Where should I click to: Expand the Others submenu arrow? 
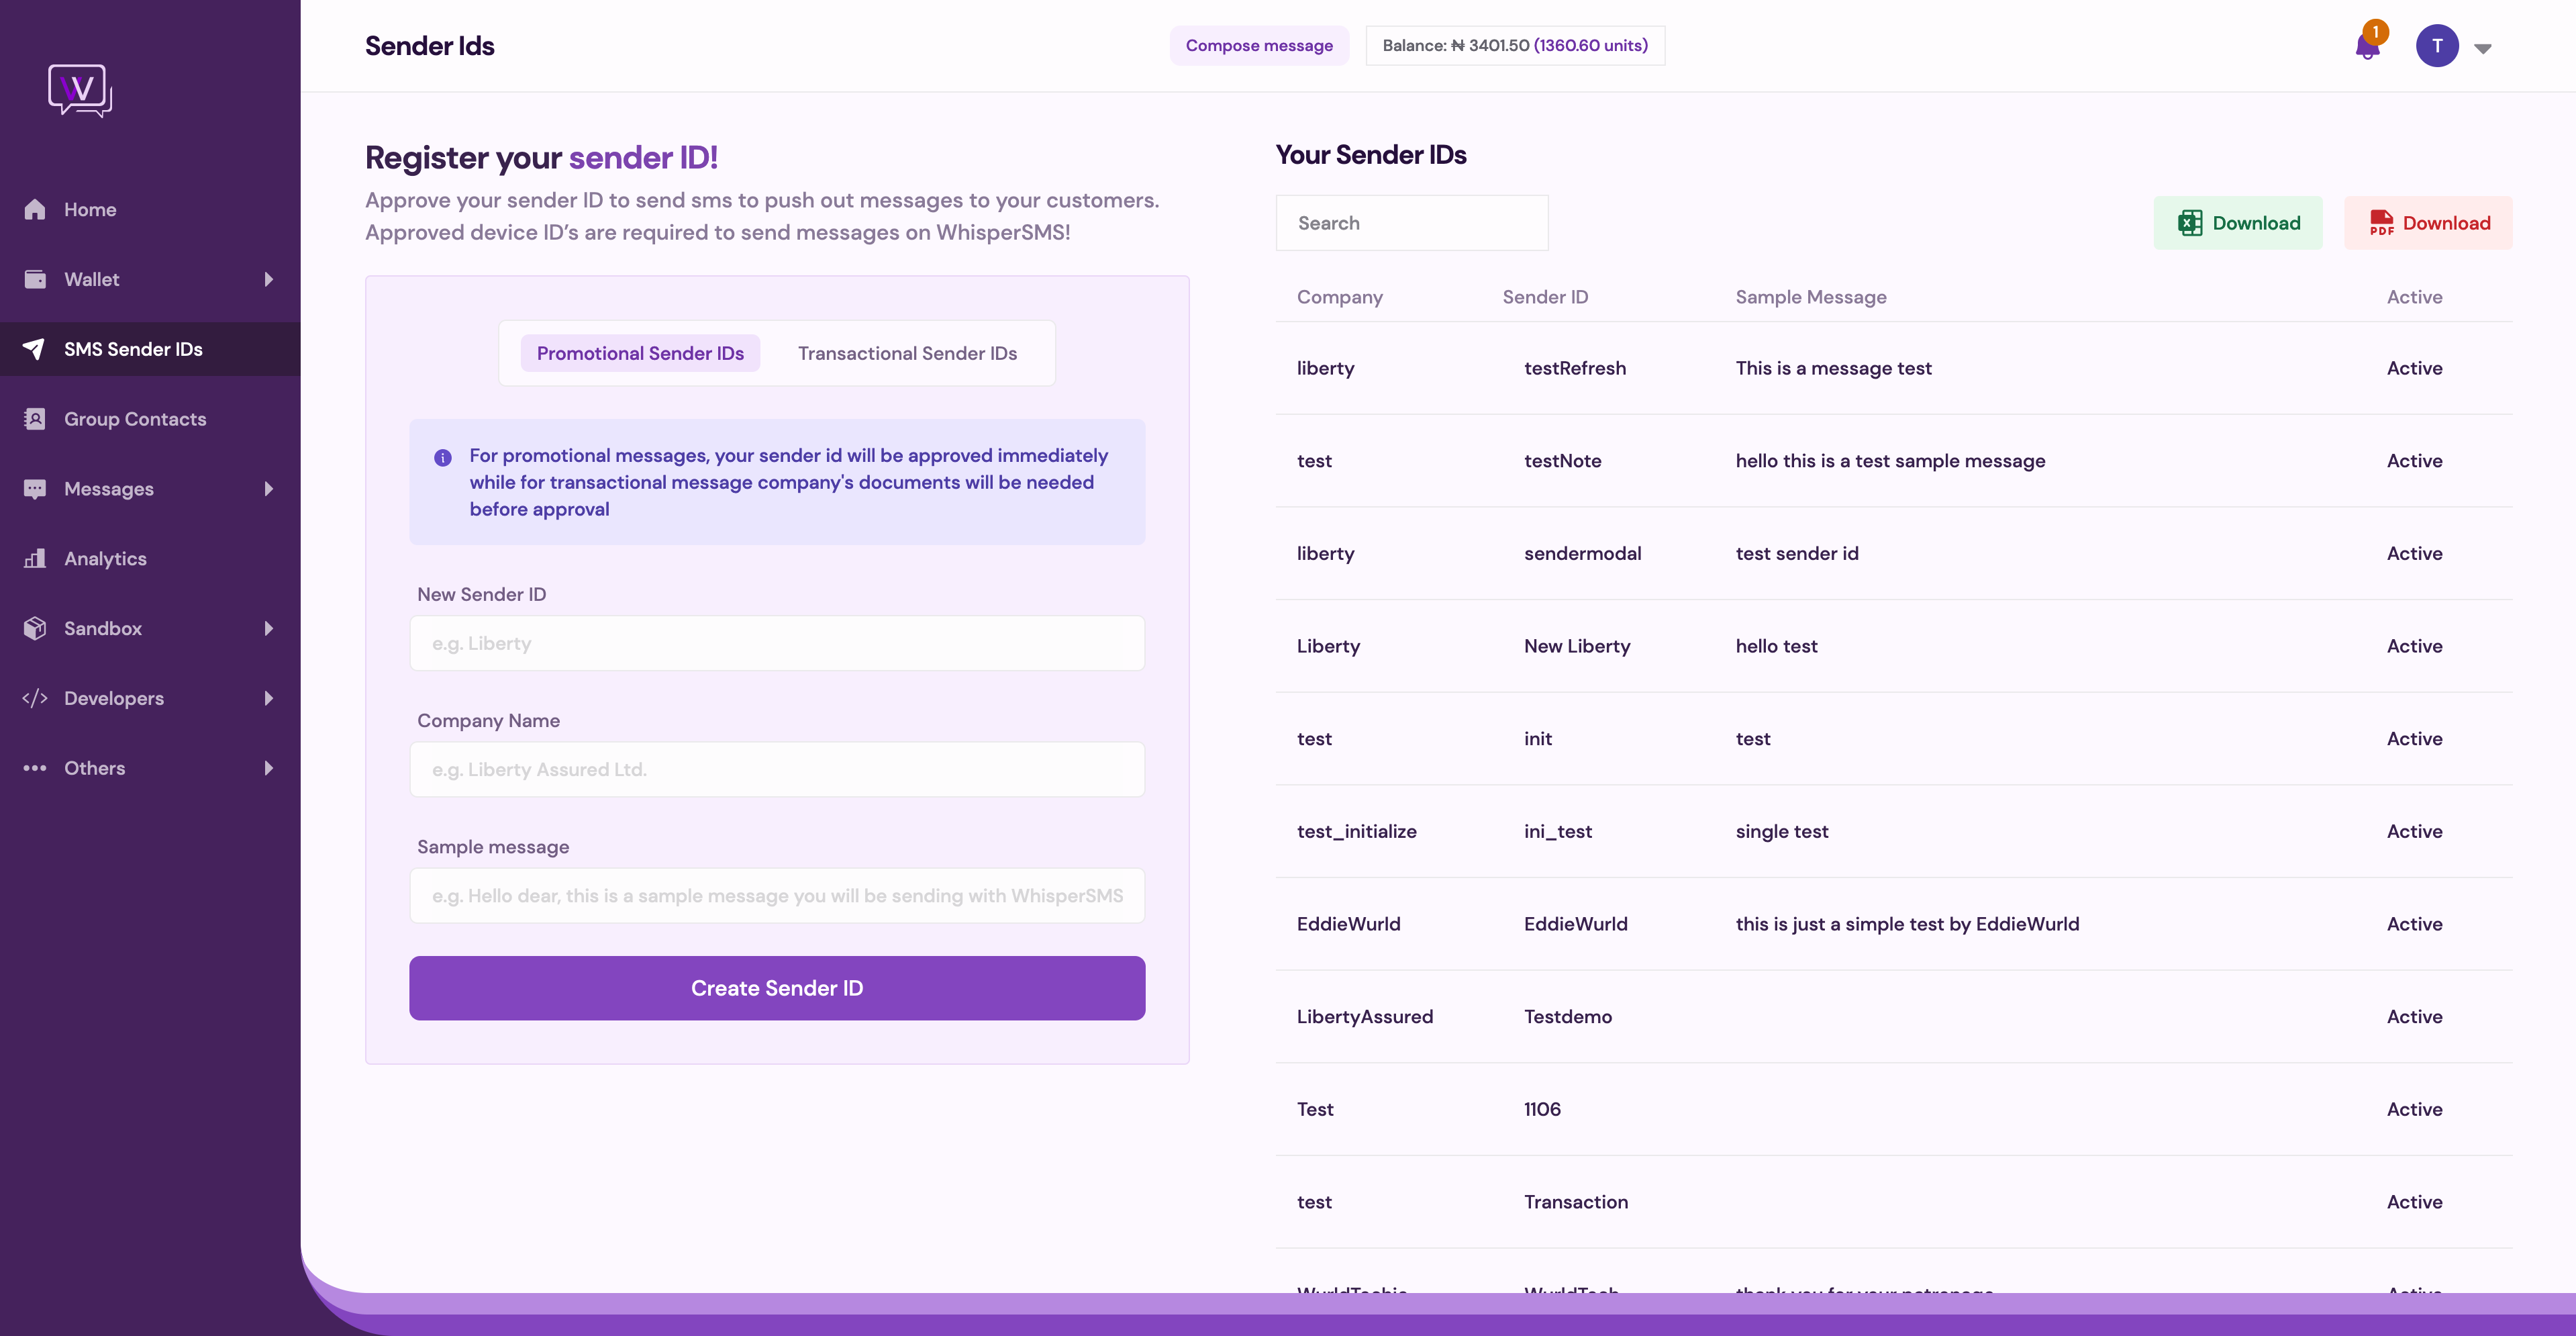tap(269, 768)
